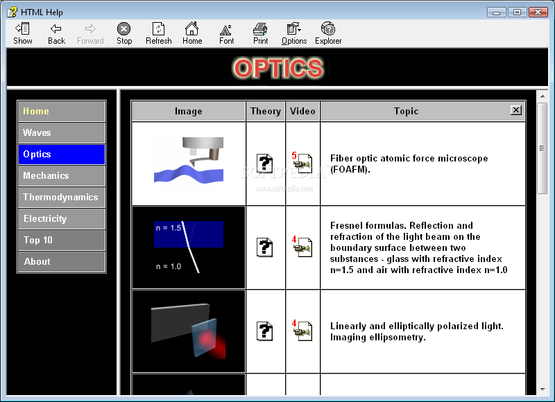Print the current topic
Image resolution: width=555 pixels, height=402 pixels.
261,33
